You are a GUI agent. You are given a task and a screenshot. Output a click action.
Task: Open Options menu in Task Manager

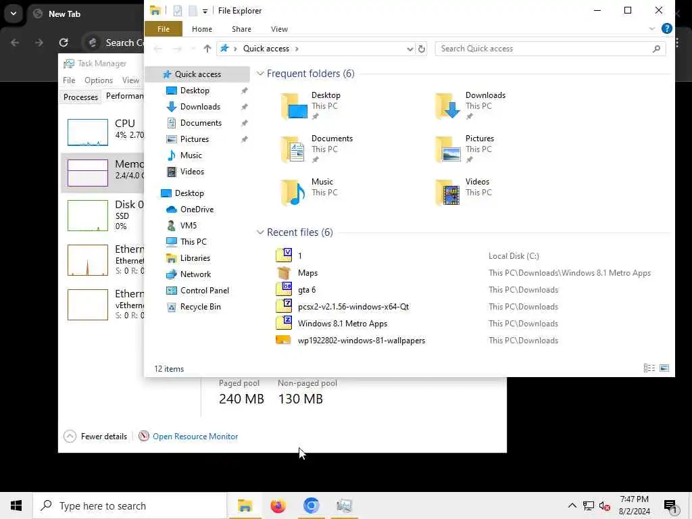coord(99,80)
